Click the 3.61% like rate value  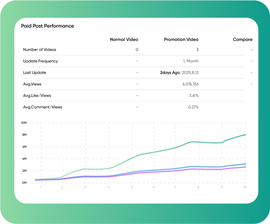194,96
